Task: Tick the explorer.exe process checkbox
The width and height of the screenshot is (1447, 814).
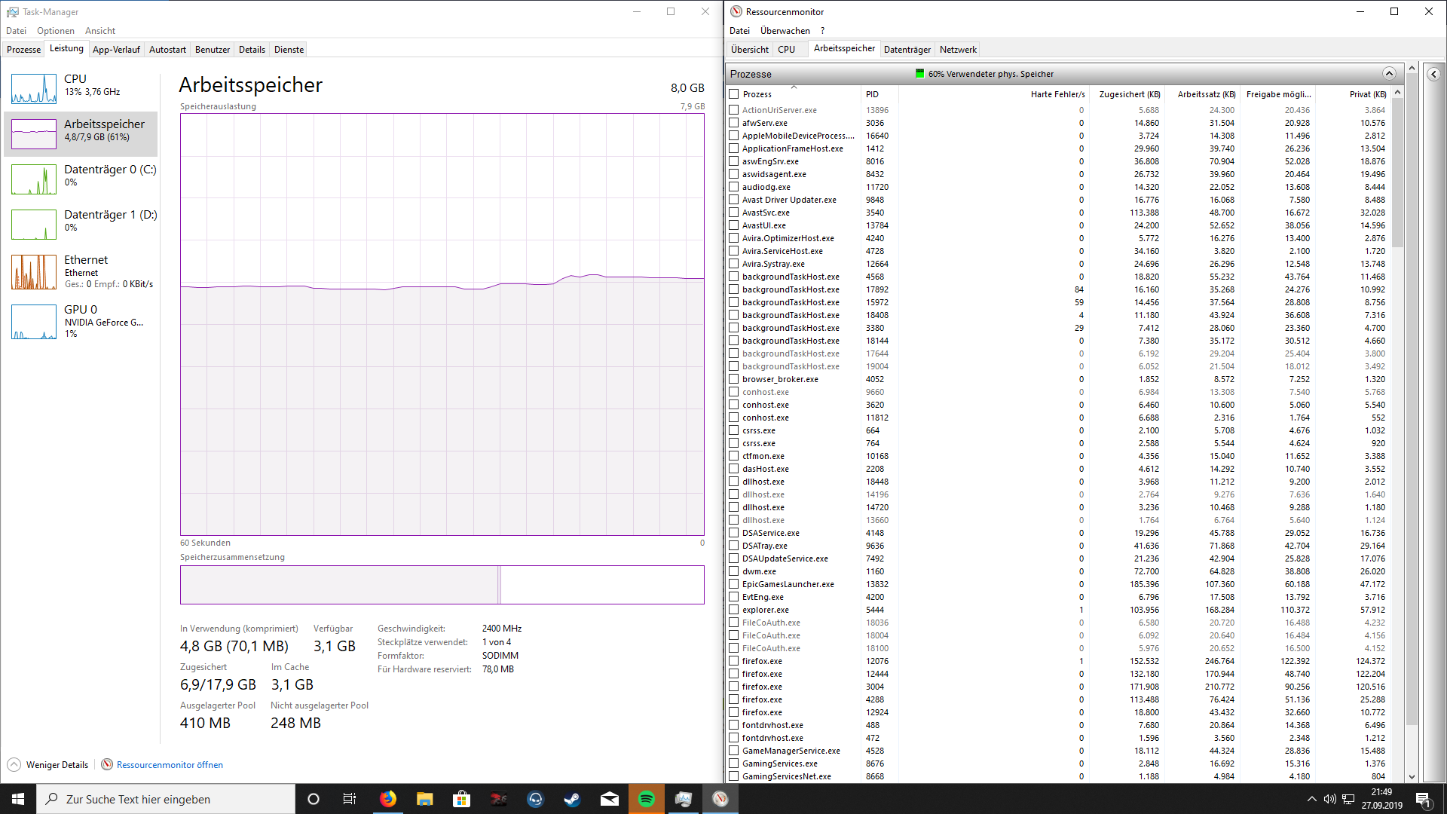Action: point(733,610)
